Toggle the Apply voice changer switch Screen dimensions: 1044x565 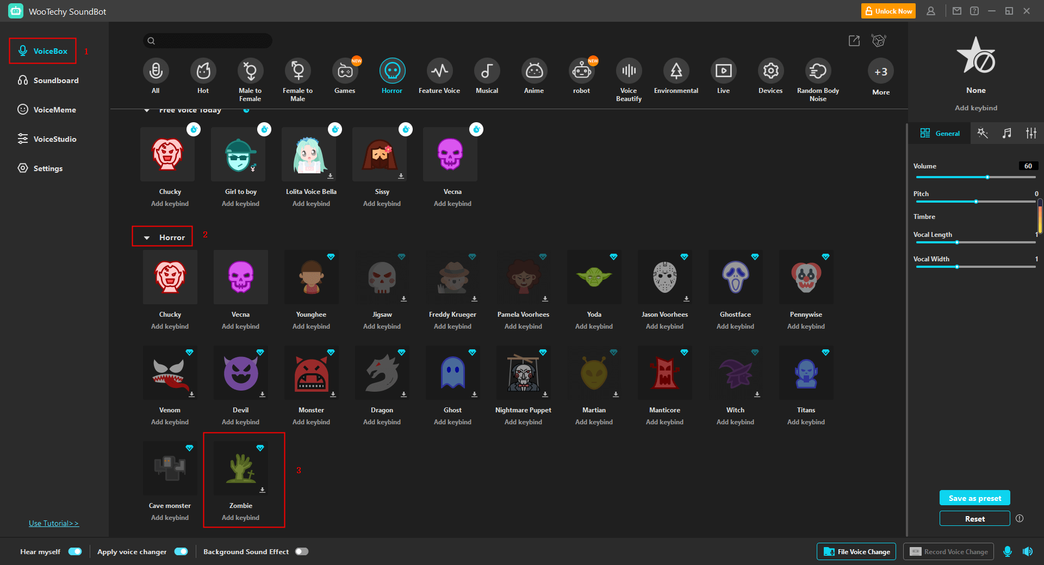[181, 551]
